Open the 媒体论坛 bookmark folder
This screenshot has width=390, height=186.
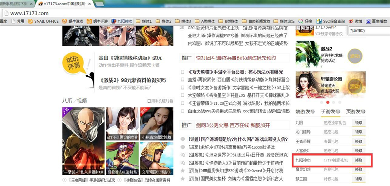point(284,21)
